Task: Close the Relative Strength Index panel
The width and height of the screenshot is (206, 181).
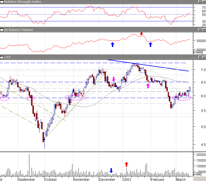Action: (204, 1)
